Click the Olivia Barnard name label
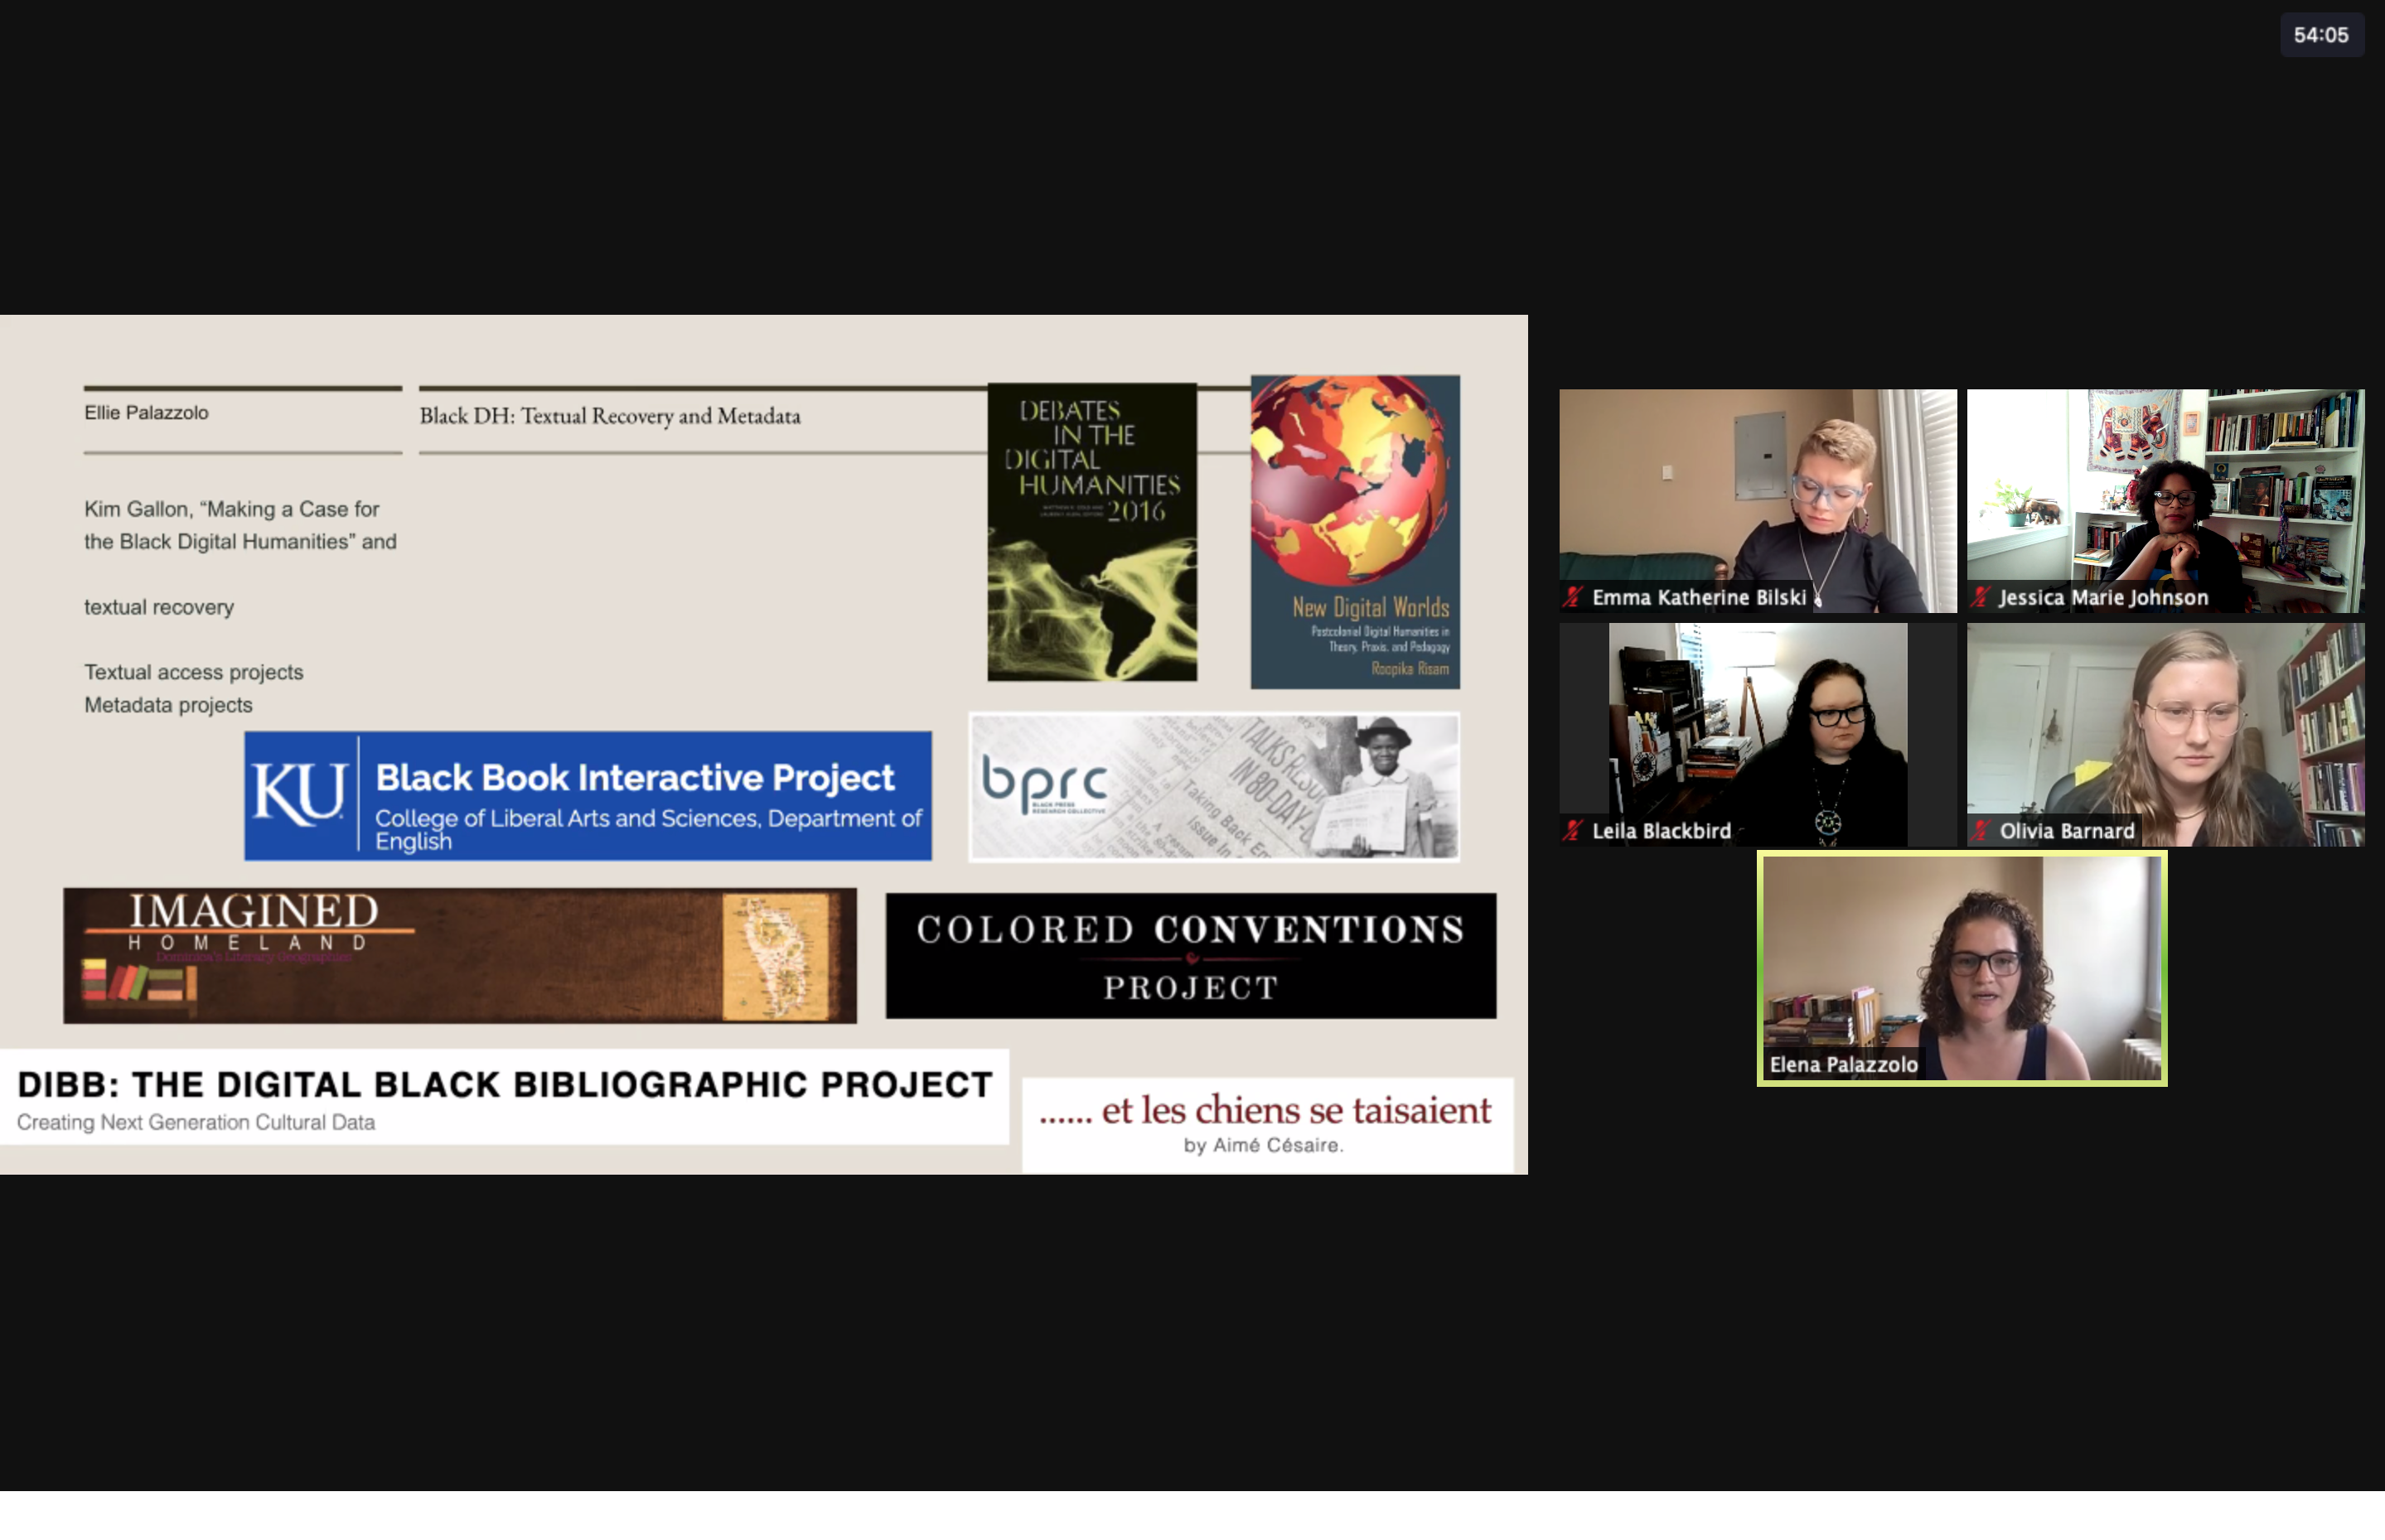The height and width of the screenshot is (1540, 2385). 2067,830
